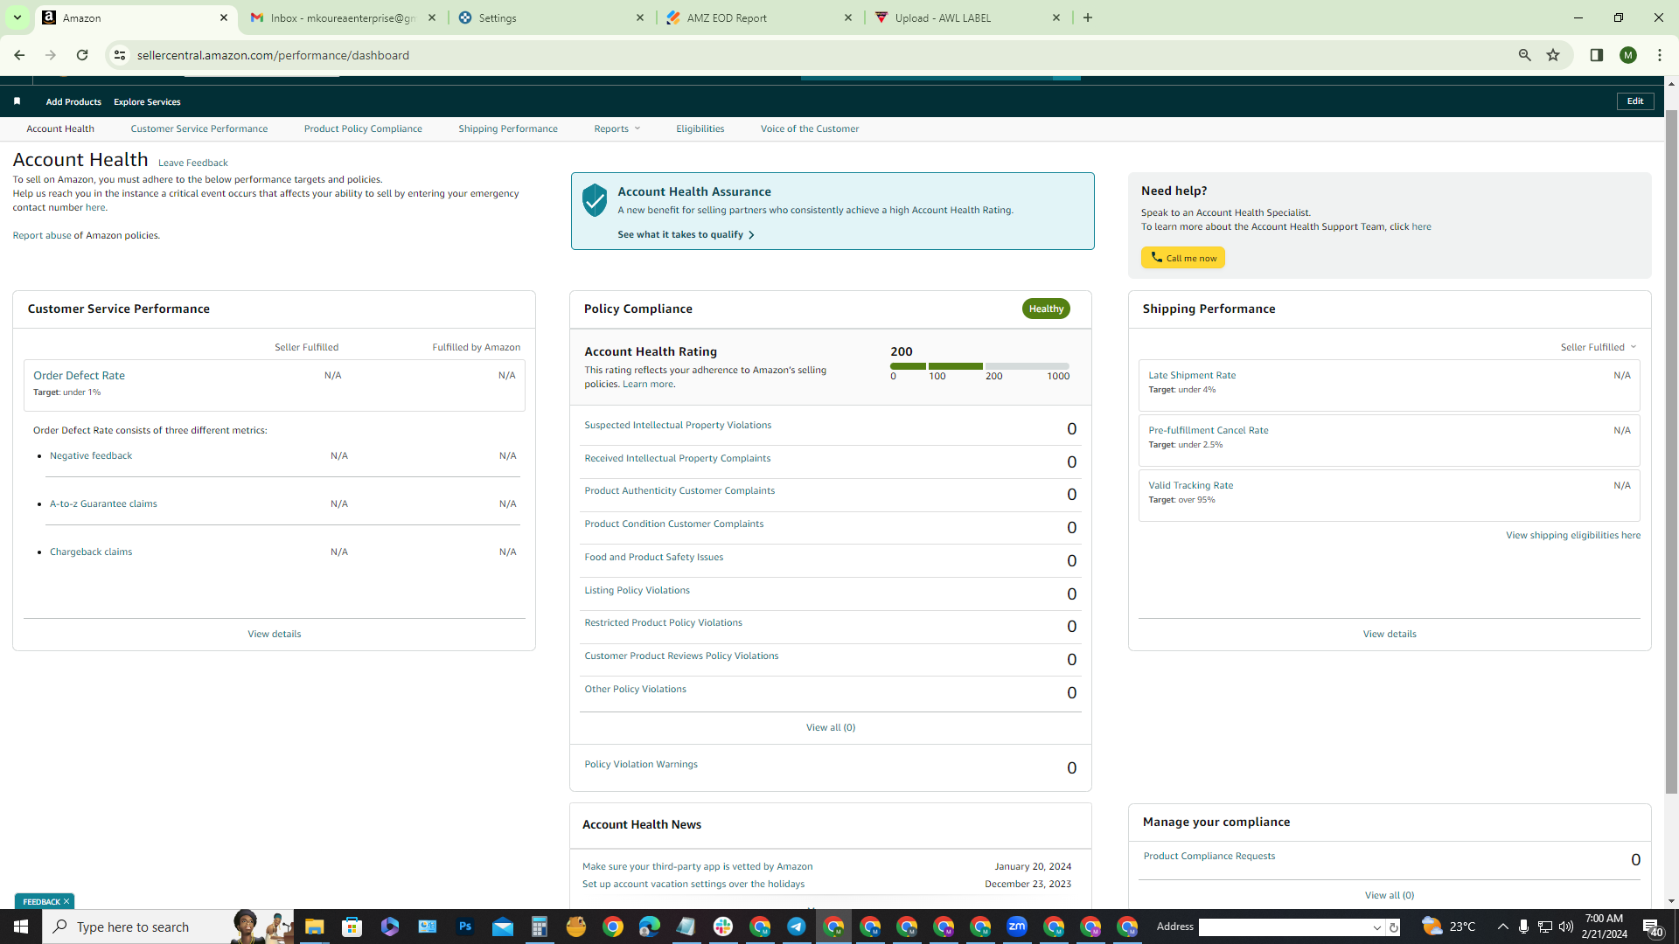Open Chrome side panel icon

(1596, 55)
